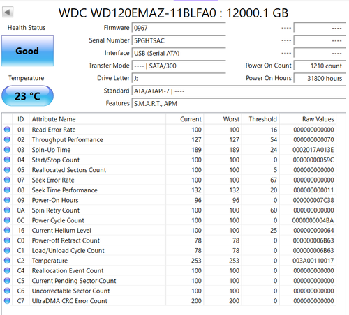Click the status orb for Power Cycle Count
Image resolution: width=349 pixels, height=315 pixels.
pos(7,220)
